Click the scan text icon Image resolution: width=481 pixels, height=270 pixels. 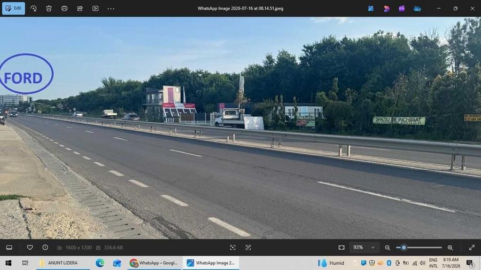coord(248,248)
